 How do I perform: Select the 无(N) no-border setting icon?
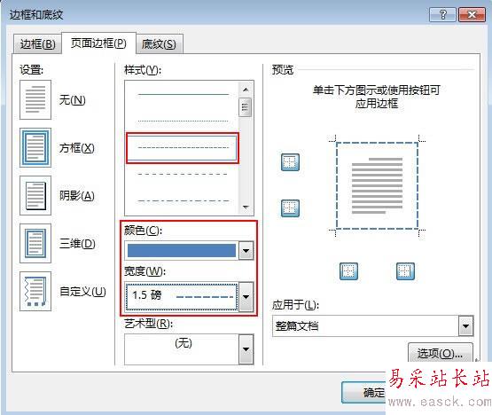35,100
